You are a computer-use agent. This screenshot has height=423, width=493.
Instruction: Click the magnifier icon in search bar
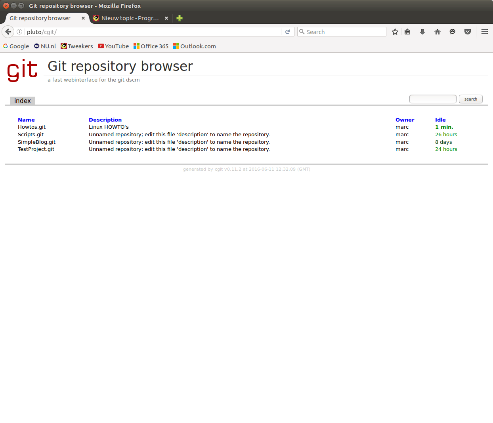click(x=302, y=32)
